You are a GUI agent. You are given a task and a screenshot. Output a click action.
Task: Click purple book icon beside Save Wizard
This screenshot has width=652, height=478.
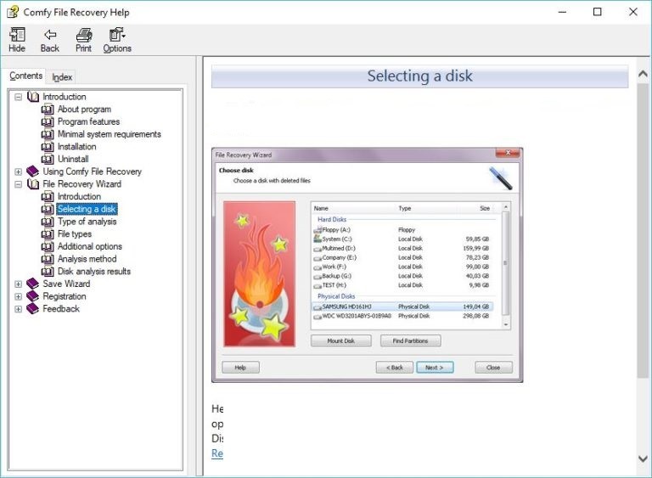click(32, 284)
